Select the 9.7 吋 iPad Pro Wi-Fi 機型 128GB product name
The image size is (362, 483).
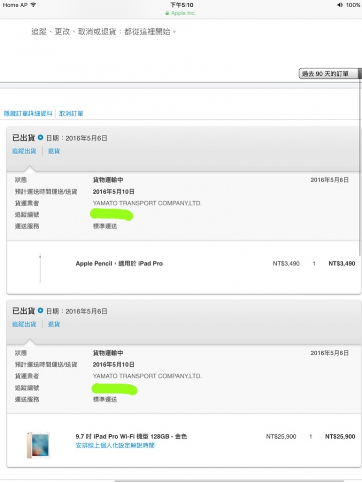coord(131,436)
